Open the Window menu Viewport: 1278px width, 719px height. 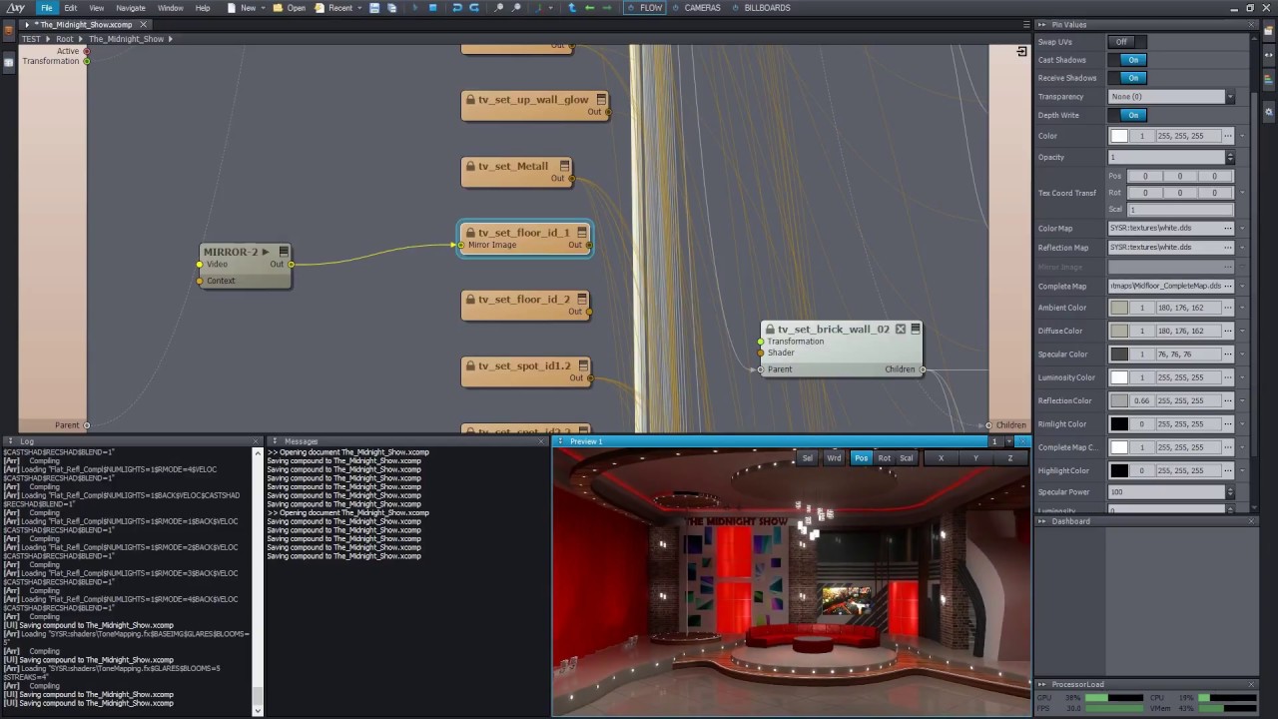[170, 8]
